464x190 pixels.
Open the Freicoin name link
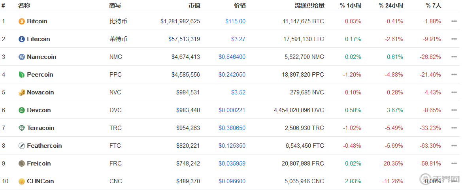39,164
